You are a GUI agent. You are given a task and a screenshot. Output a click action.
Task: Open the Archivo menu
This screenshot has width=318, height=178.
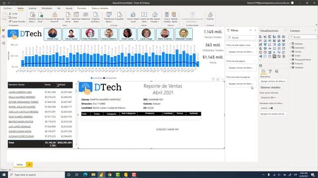(x=8, y=8)
